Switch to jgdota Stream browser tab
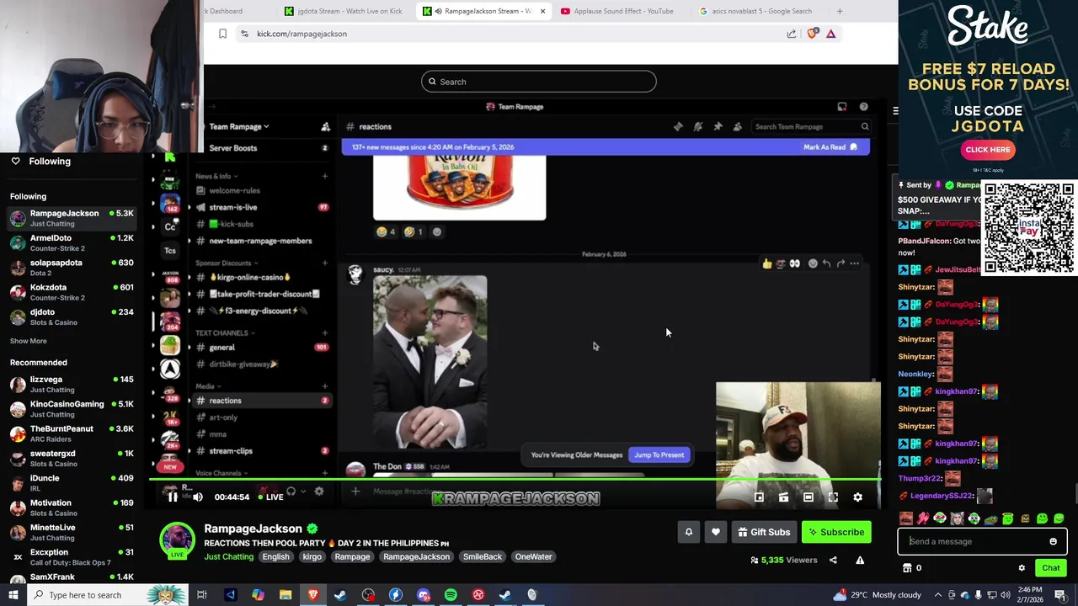 tap(343, 11)
